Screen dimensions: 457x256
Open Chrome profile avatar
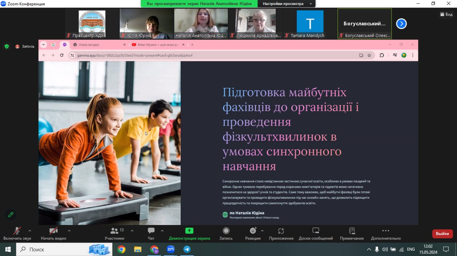[404, 55]
